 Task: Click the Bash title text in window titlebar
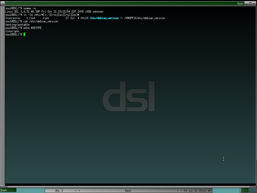(240, 4)
